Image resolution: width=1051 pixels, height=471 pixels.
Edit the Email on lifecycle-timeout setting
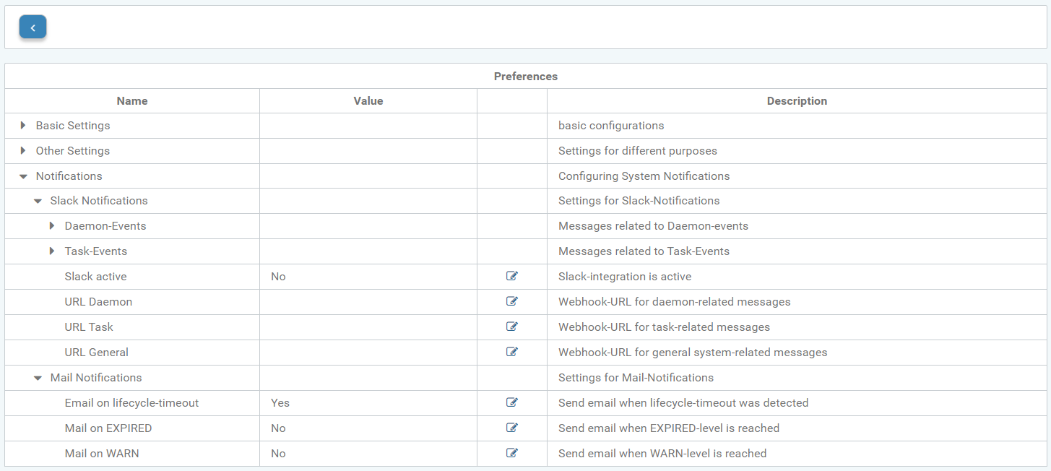pos(512,402)
